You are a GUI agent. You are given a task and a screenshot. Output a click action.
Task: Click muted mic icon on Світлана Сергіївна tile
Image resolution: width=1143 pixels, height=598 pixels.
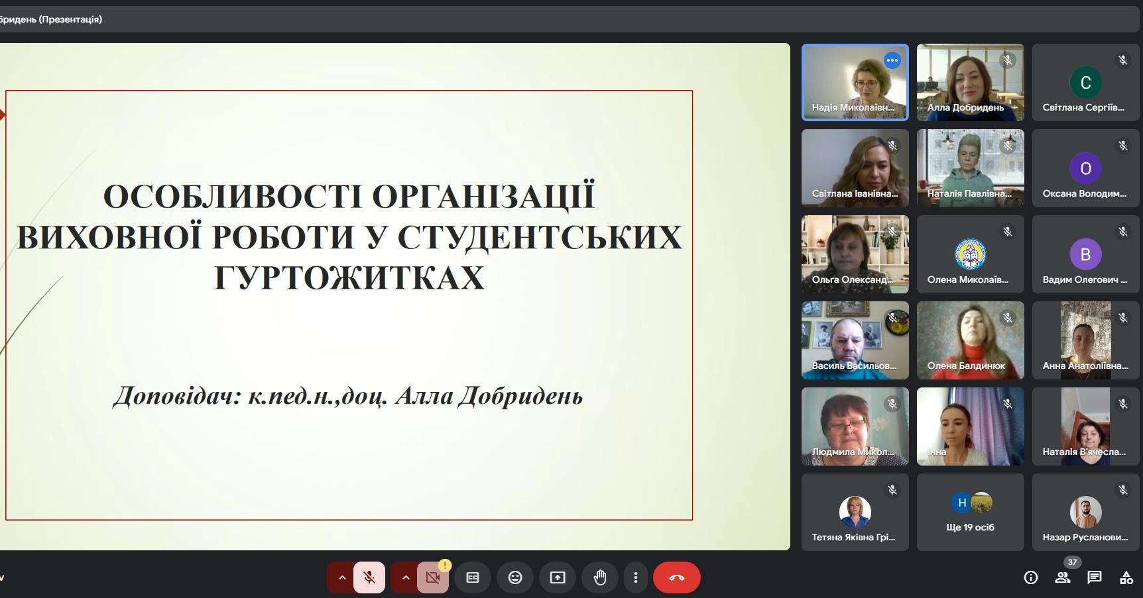point(1123,60)
